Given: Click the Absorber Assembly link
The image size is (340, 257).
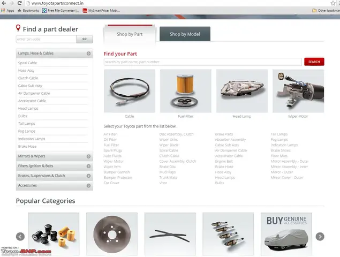Looking at the screenshot, I should [230, 140].
